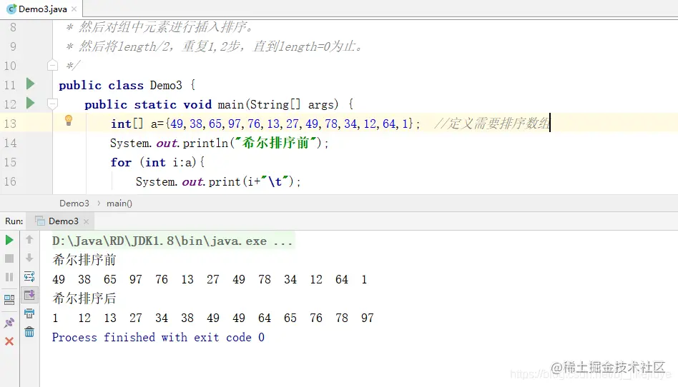Stop the running process
Viewport: 678px width, 387px height.
[x=9, y=258]
